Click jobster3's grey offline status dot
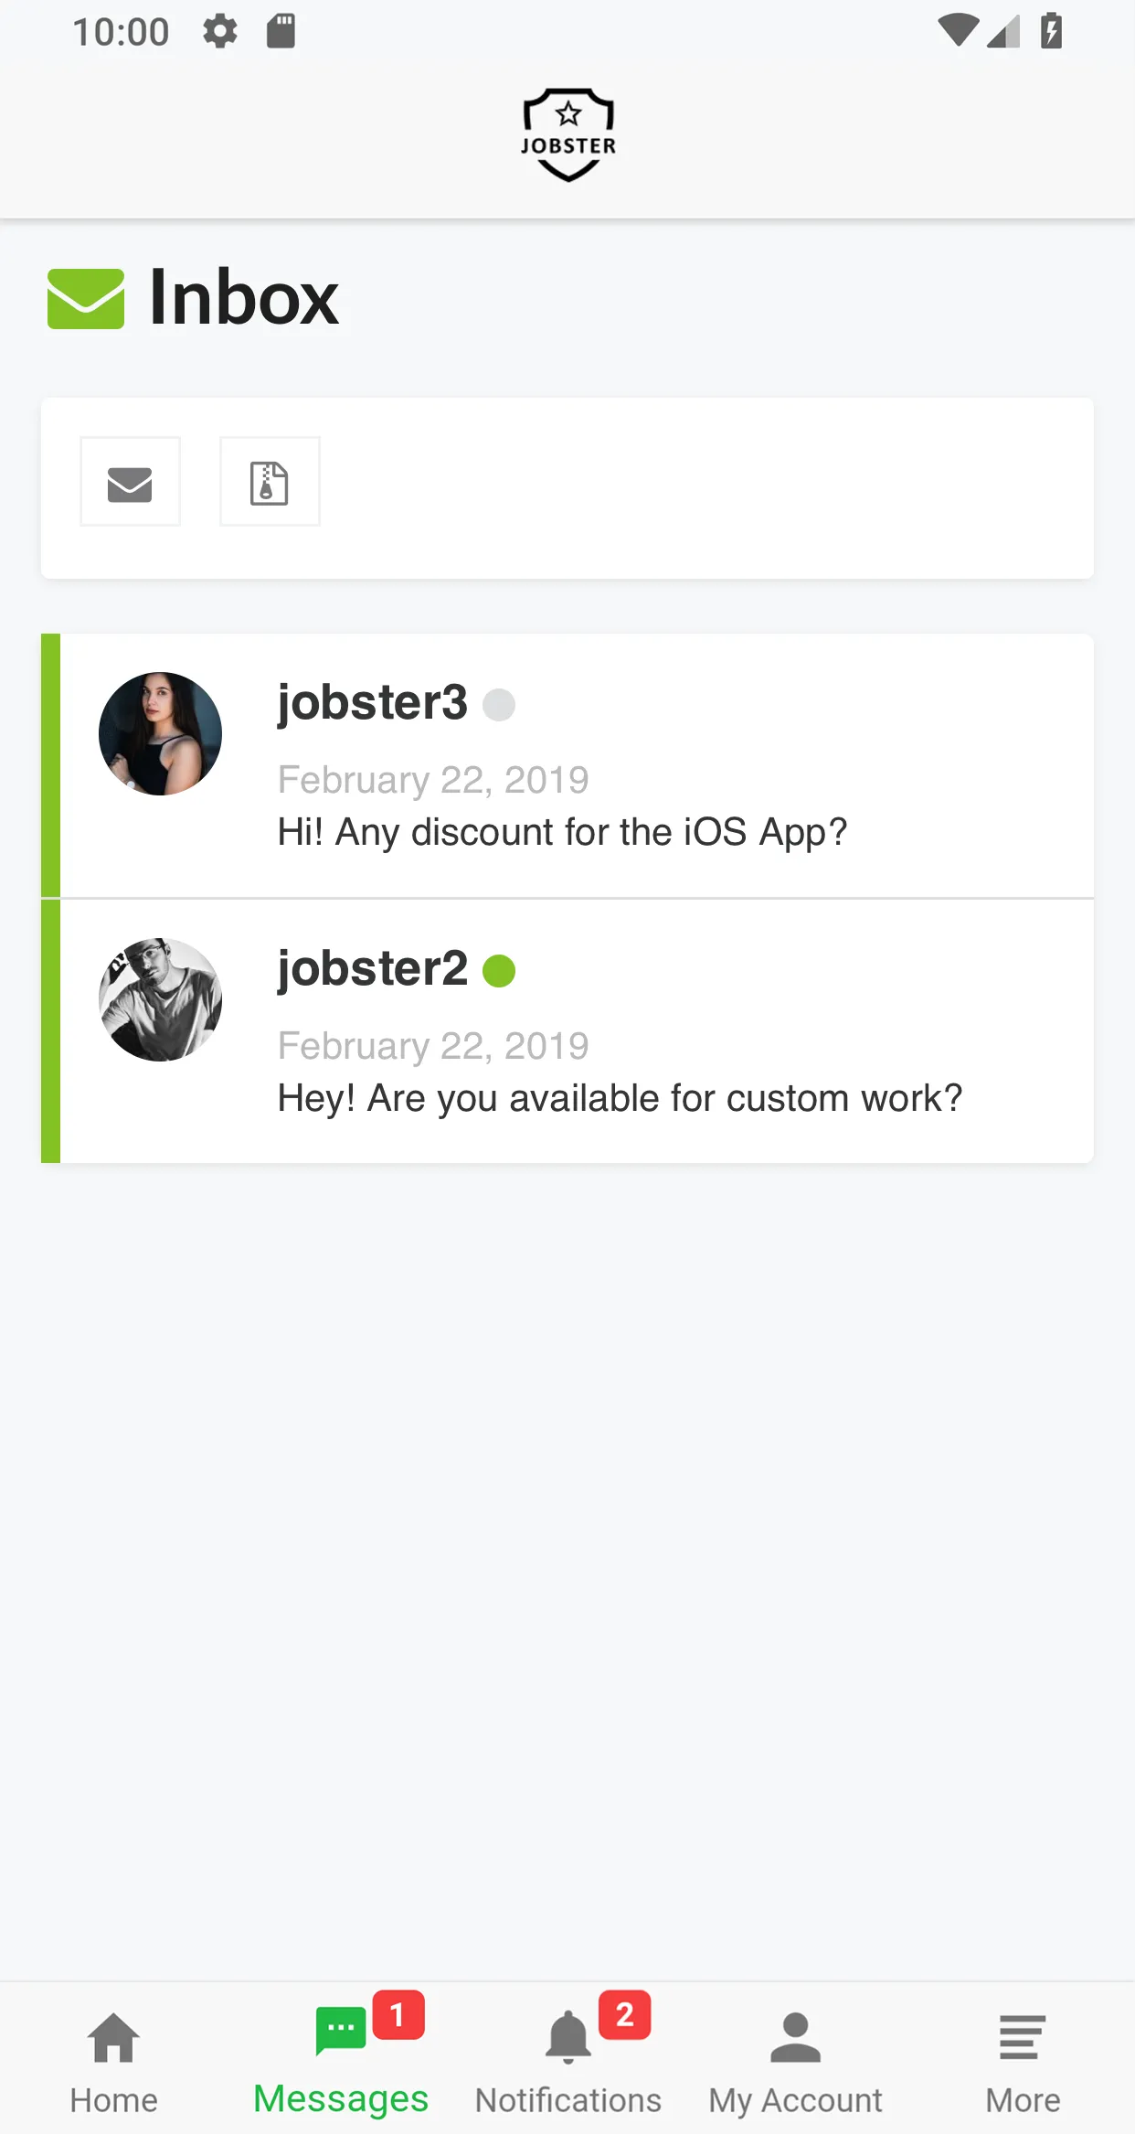 coord(499,705)
